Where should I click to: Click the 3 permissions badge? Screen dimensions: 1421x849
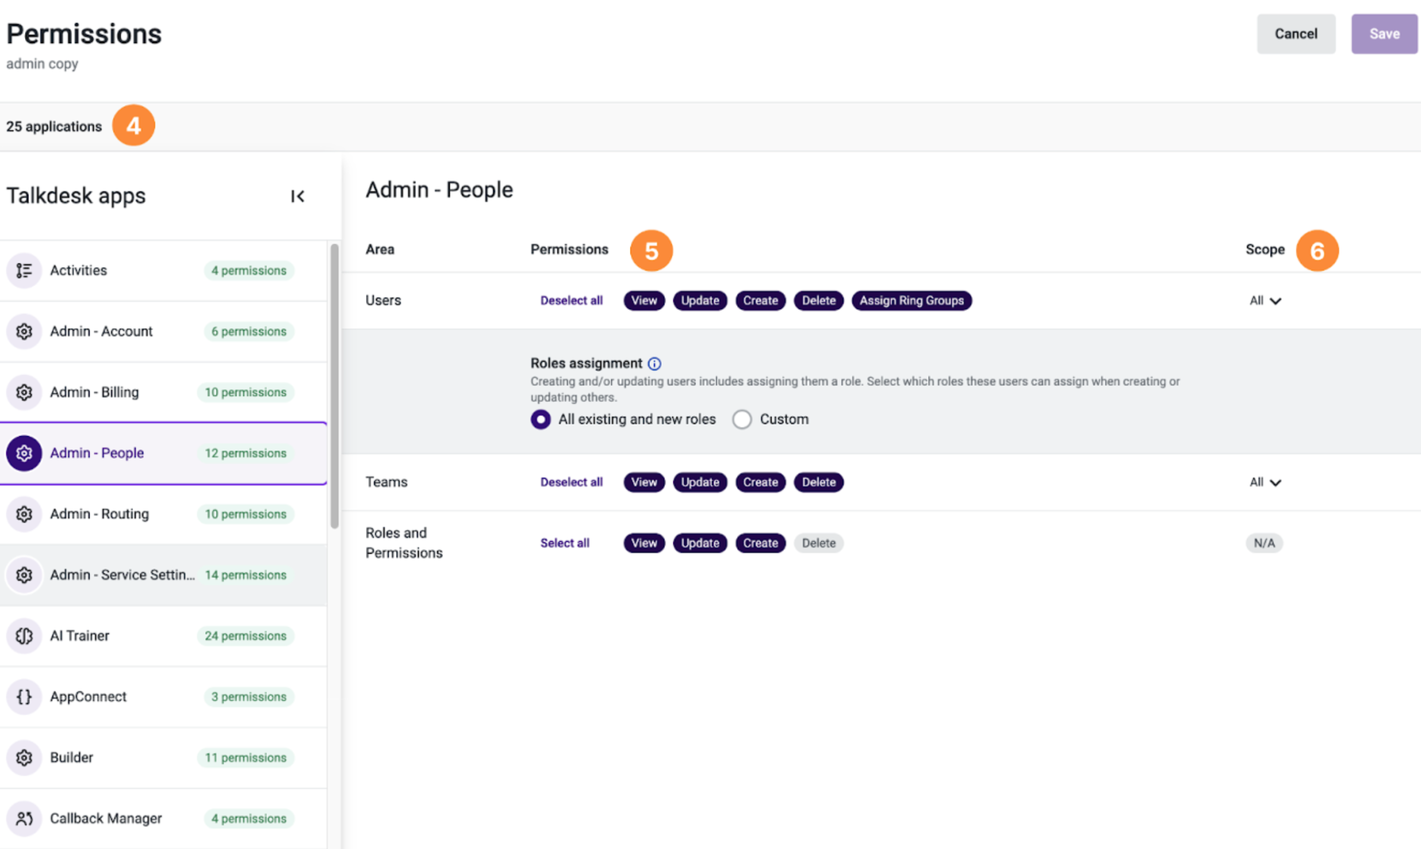point(249,696)
